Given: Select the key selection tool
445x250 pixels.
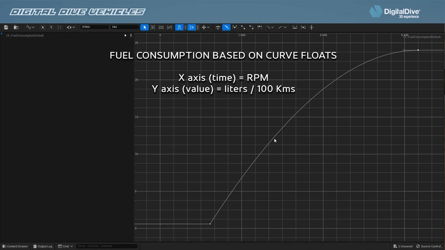Looking at the screenshot, I should pos(145,27).
